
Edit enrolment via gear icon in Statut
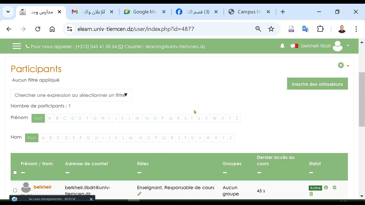tap(334, 187)
